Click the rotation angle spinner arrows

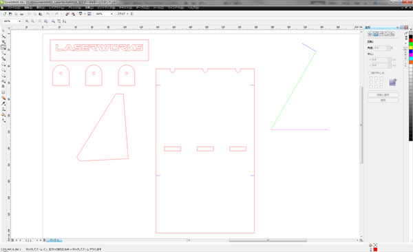(388, 48)
